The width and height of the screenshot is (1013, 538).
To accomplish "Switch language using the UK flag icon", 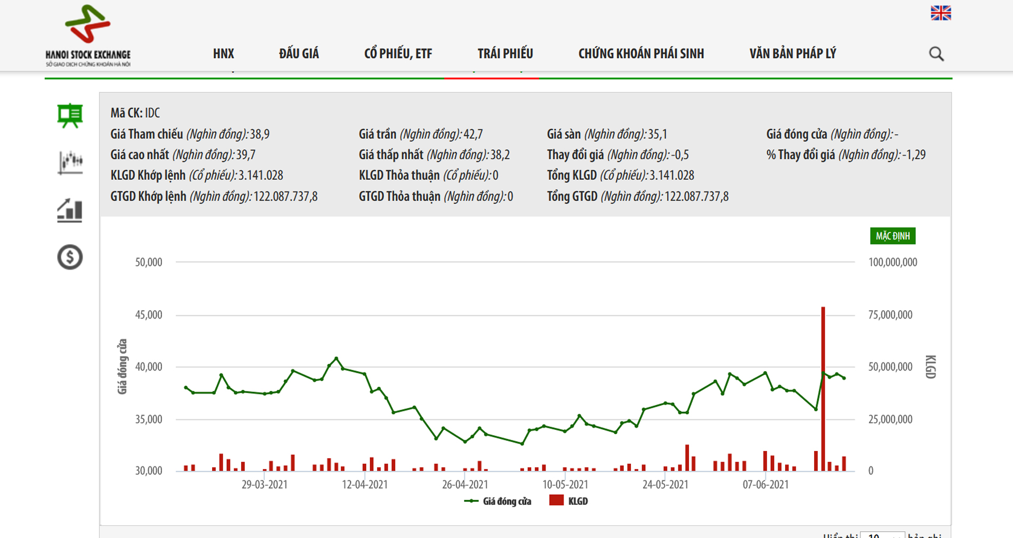I will pos(941,13).
